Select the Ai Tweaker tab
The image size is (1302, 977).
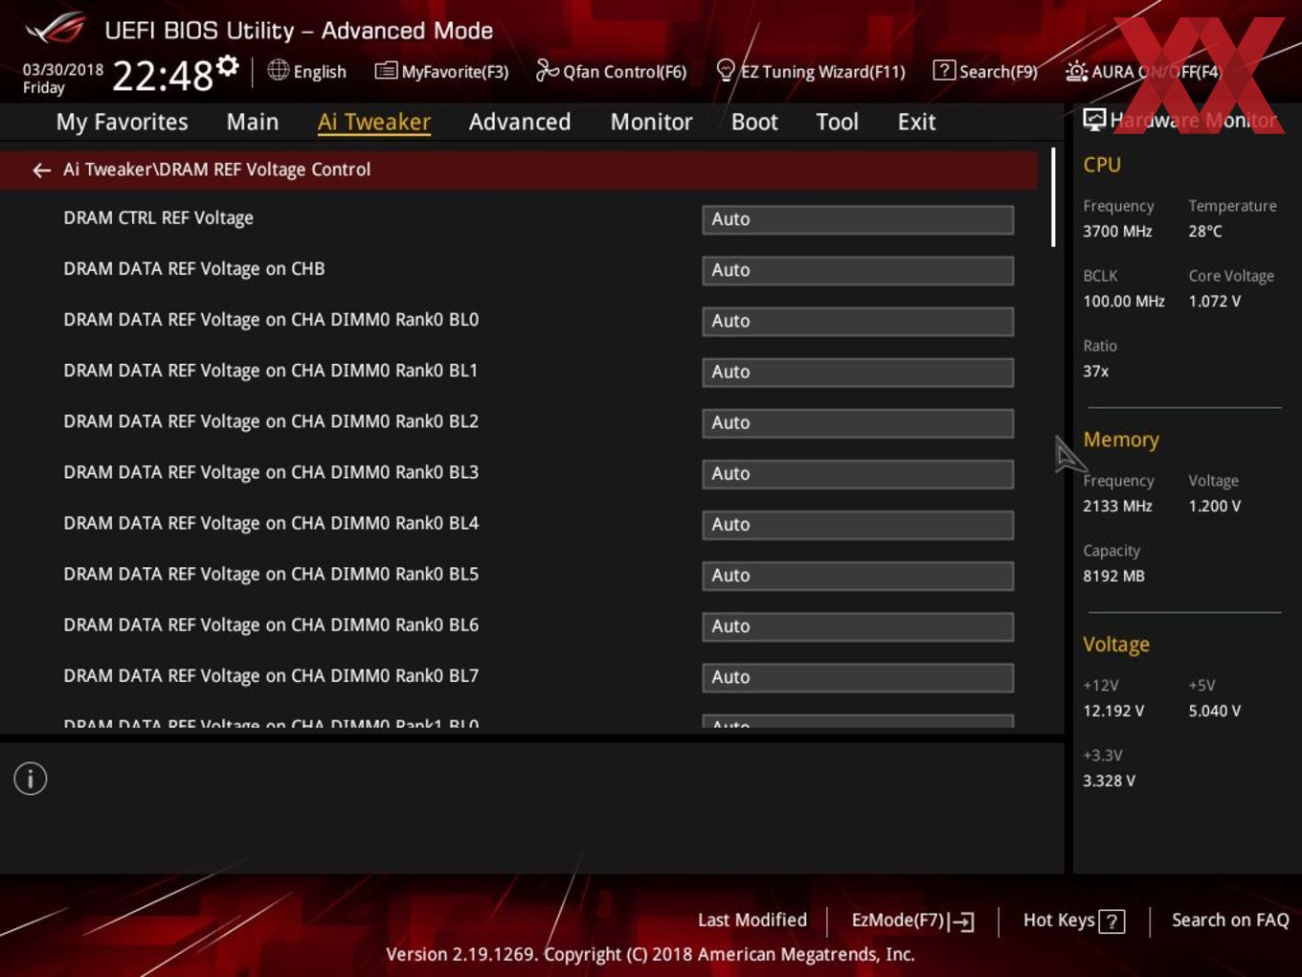pos(374,122)
